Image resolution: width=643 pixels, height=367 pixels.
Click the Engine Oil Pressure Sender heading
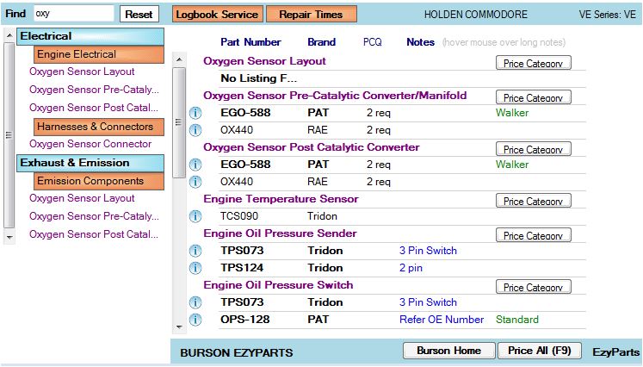click(280, 233)
